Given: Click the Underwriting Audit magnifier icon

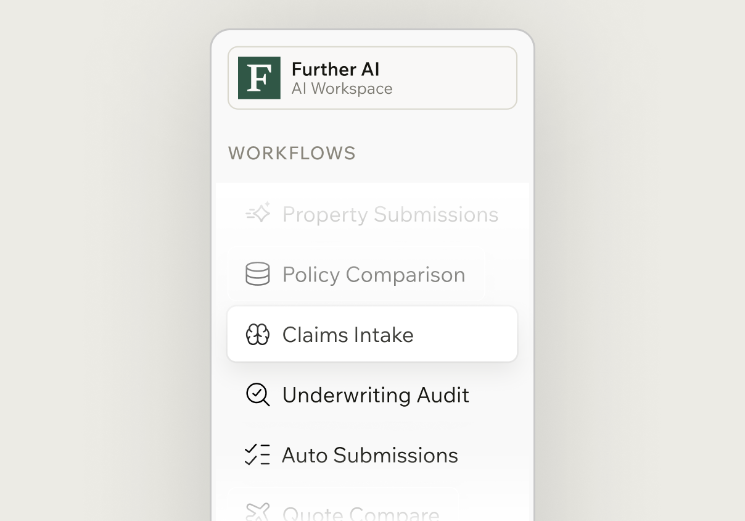Looking at the screenshot, I should 258,394.
